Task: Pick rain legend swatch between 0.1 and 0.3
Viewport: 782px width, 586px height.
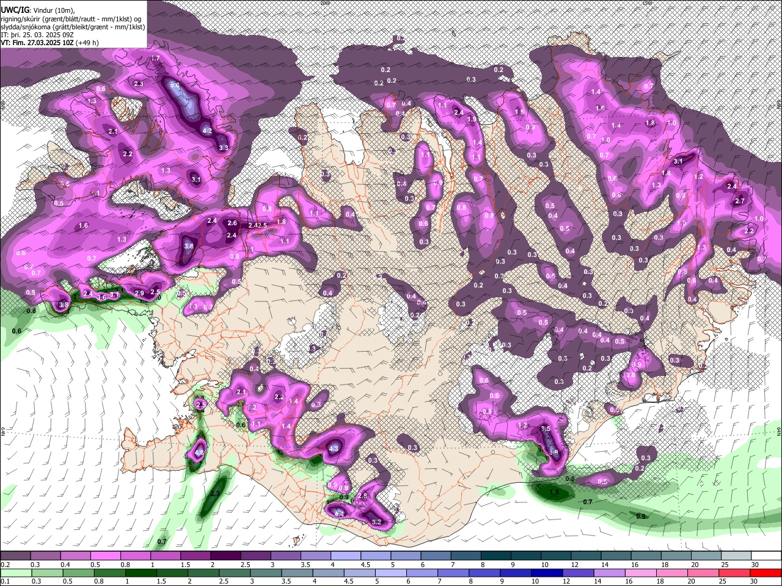Action: 15,573
